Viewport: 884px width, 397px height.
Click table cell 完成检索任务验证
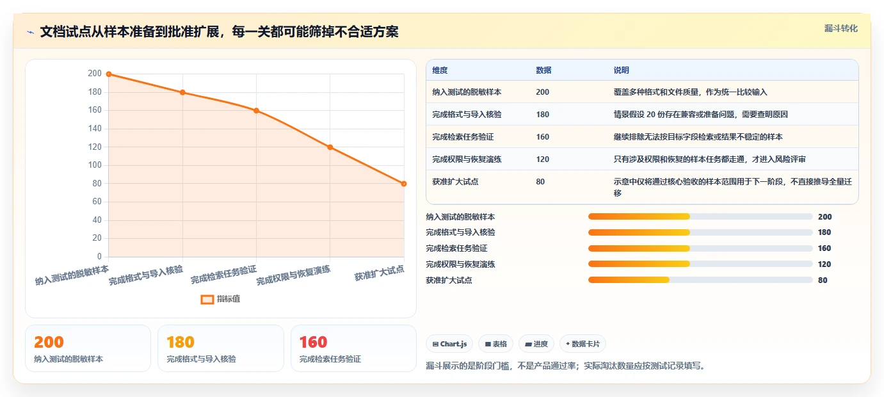(463, 137)
